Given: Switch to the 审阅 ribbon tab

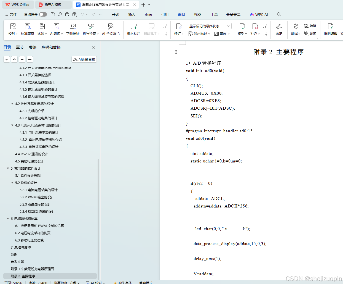Looking at the screenshot, I should pyautogui.click(x=181, y=15).
